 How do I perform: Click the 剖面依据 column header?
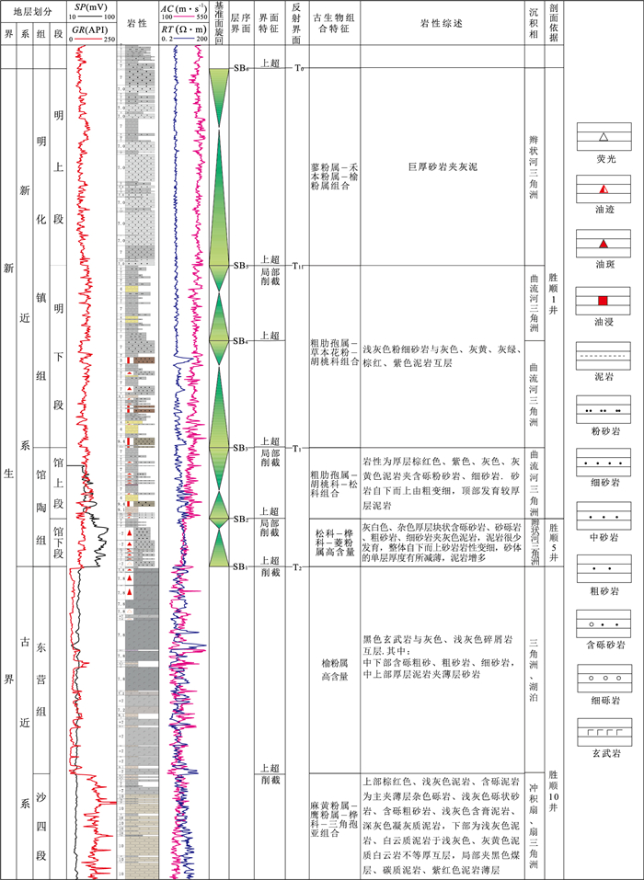(554, 23)
